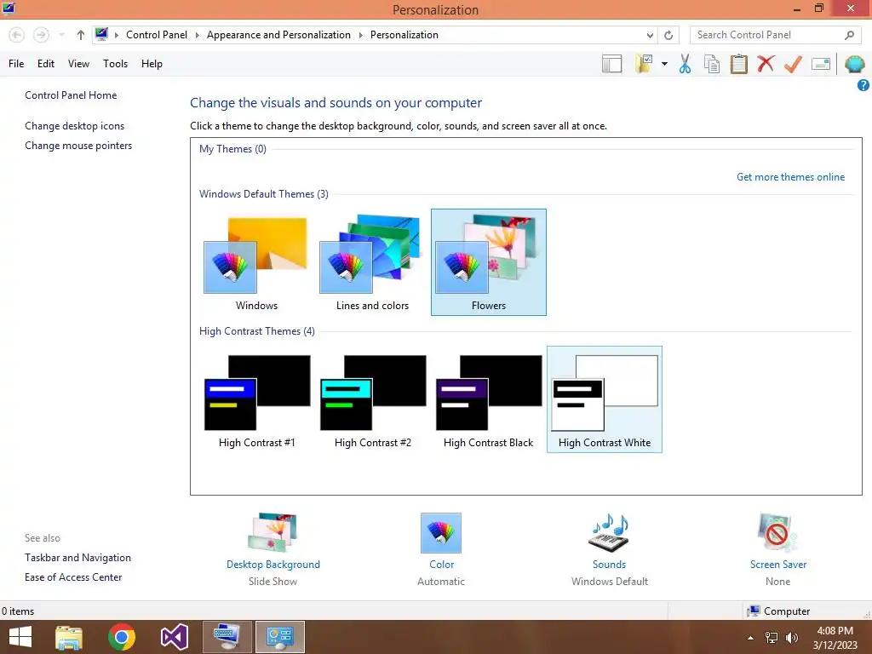Click the red X Delete icon
Image resolution: width=872 pixels, height=654 pixels.
click(766, 64)
